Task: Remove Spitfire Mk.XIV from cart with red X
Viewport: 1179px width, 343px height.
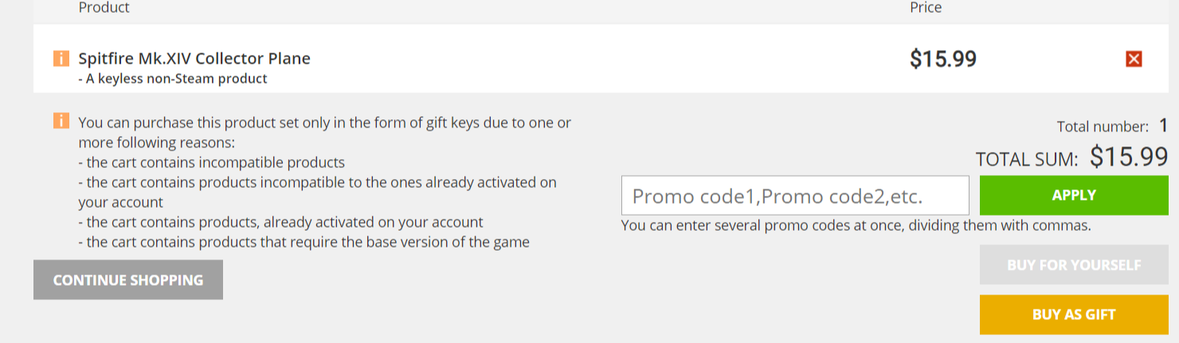Action: click(1134, 59)
